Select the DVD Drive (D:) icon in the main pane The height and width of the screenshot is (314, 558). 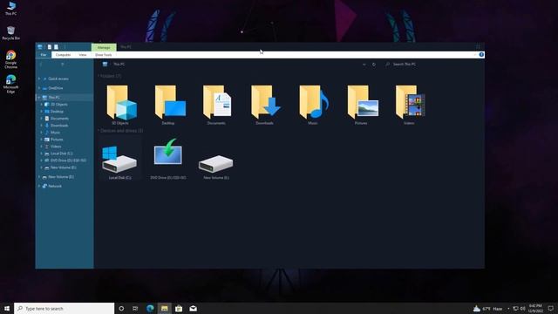click(168, 152)
